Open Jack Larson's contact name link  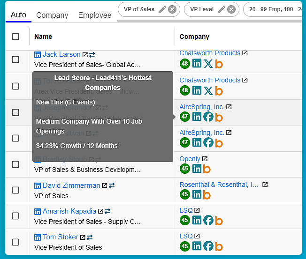[x=61, y=54]
